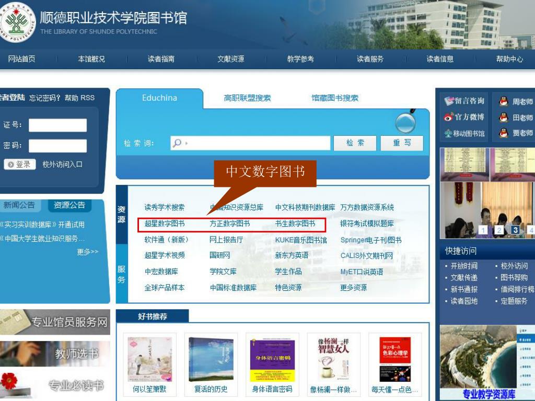Open 教学参考 menu item

click(x=300, y=59)
